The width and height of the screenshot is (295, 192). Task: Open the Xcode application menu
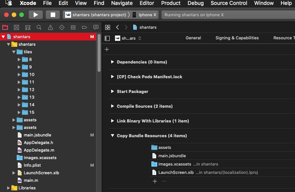tap(28, 3)
